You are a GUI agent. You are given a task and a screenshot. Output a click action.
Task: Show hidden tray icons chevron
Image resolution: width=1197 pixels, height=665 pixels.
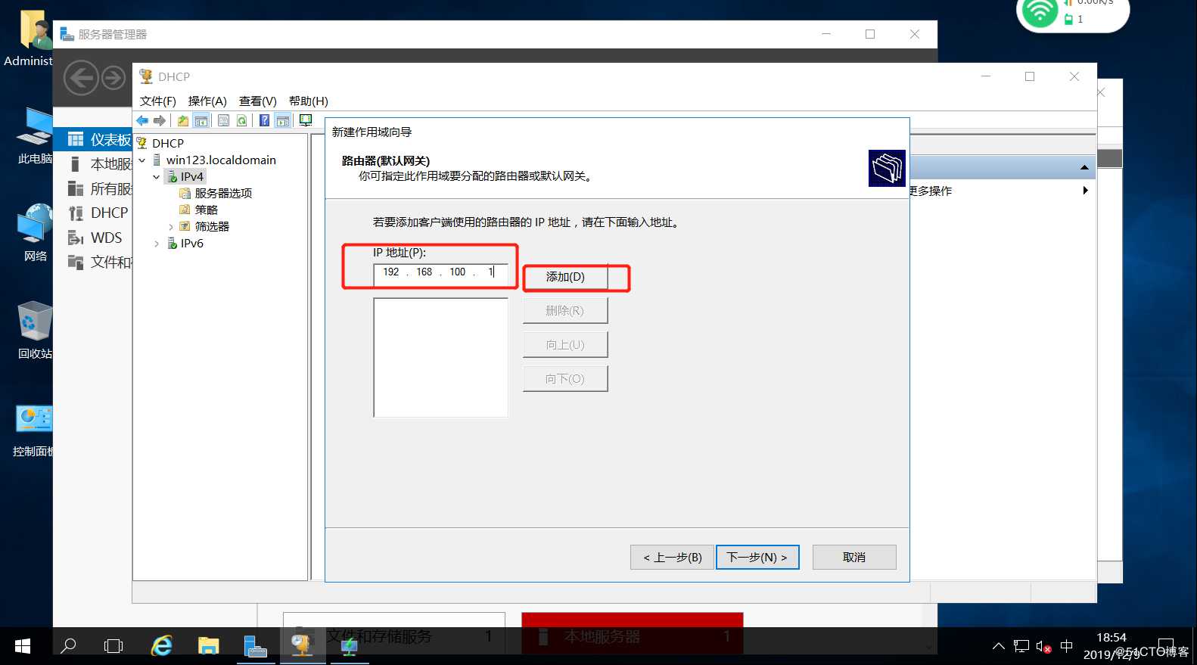(999, 646)
